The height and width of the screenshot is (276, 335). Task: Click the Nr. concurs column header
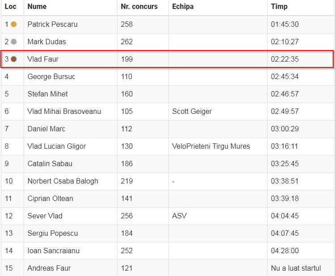(x=139, y=6)
